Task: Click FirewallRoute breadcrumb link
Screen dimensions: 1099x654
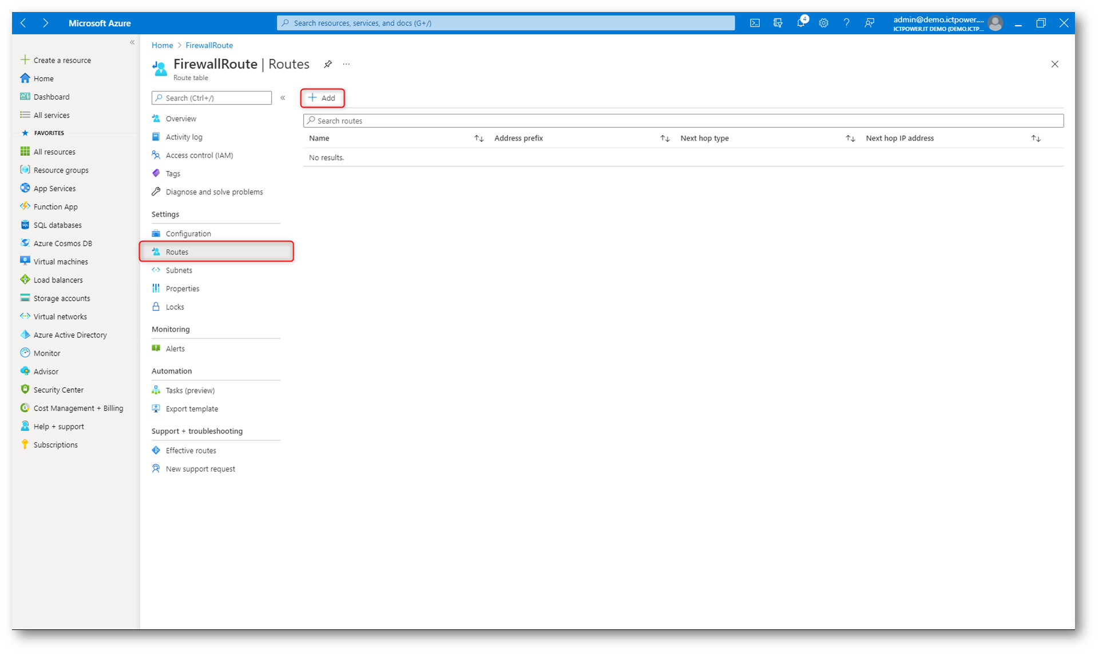Action: [x=209, y=45]
